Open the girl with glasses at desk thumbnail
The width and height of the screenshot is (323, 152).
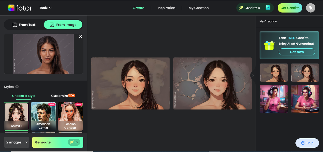(x=305, y=99)
